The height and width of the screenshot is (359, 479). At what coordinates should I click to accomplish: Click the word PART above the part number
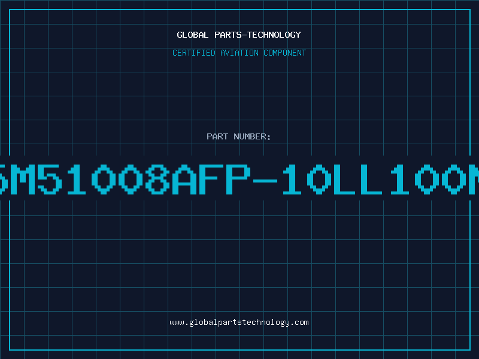(217, 136)
